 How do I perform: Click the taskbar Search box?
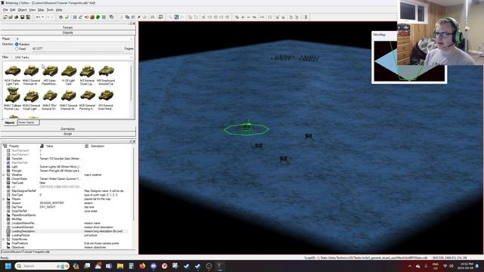(42, 266)
